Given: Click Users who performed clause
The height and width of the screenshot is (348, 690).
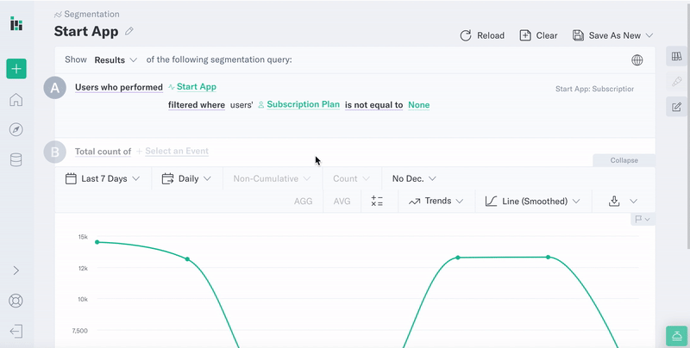Looking at the screenshot, I should click(x=119, y=87).
